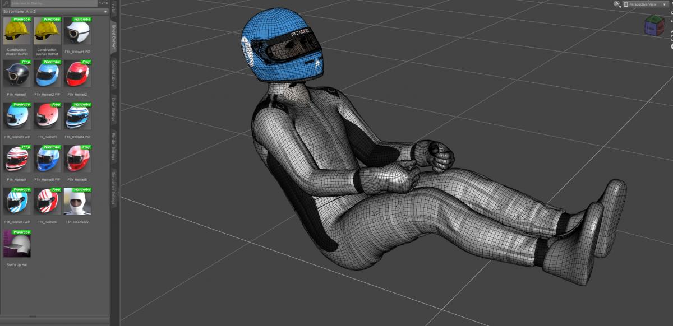
Task: Click the filter text search field
Action: (50, 3)
